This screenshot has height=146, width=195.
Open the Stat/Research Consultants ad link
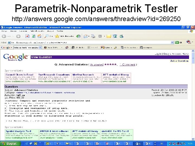[54, 75]
